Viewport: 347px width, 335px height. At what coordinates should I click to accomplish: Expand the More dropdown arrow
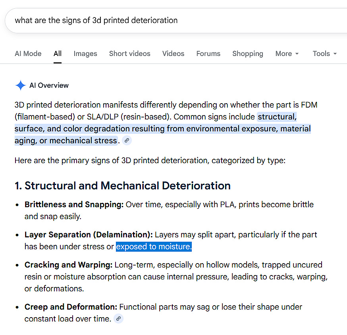(297, 54)
